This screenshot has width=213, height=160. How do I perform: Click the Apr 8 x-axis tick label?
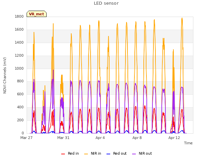coord(137,138)
